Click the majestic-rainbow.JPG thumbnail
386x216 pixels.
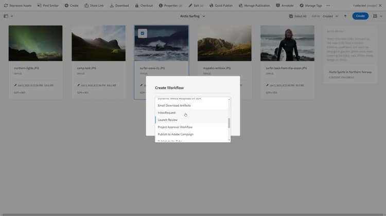point(224,43)
